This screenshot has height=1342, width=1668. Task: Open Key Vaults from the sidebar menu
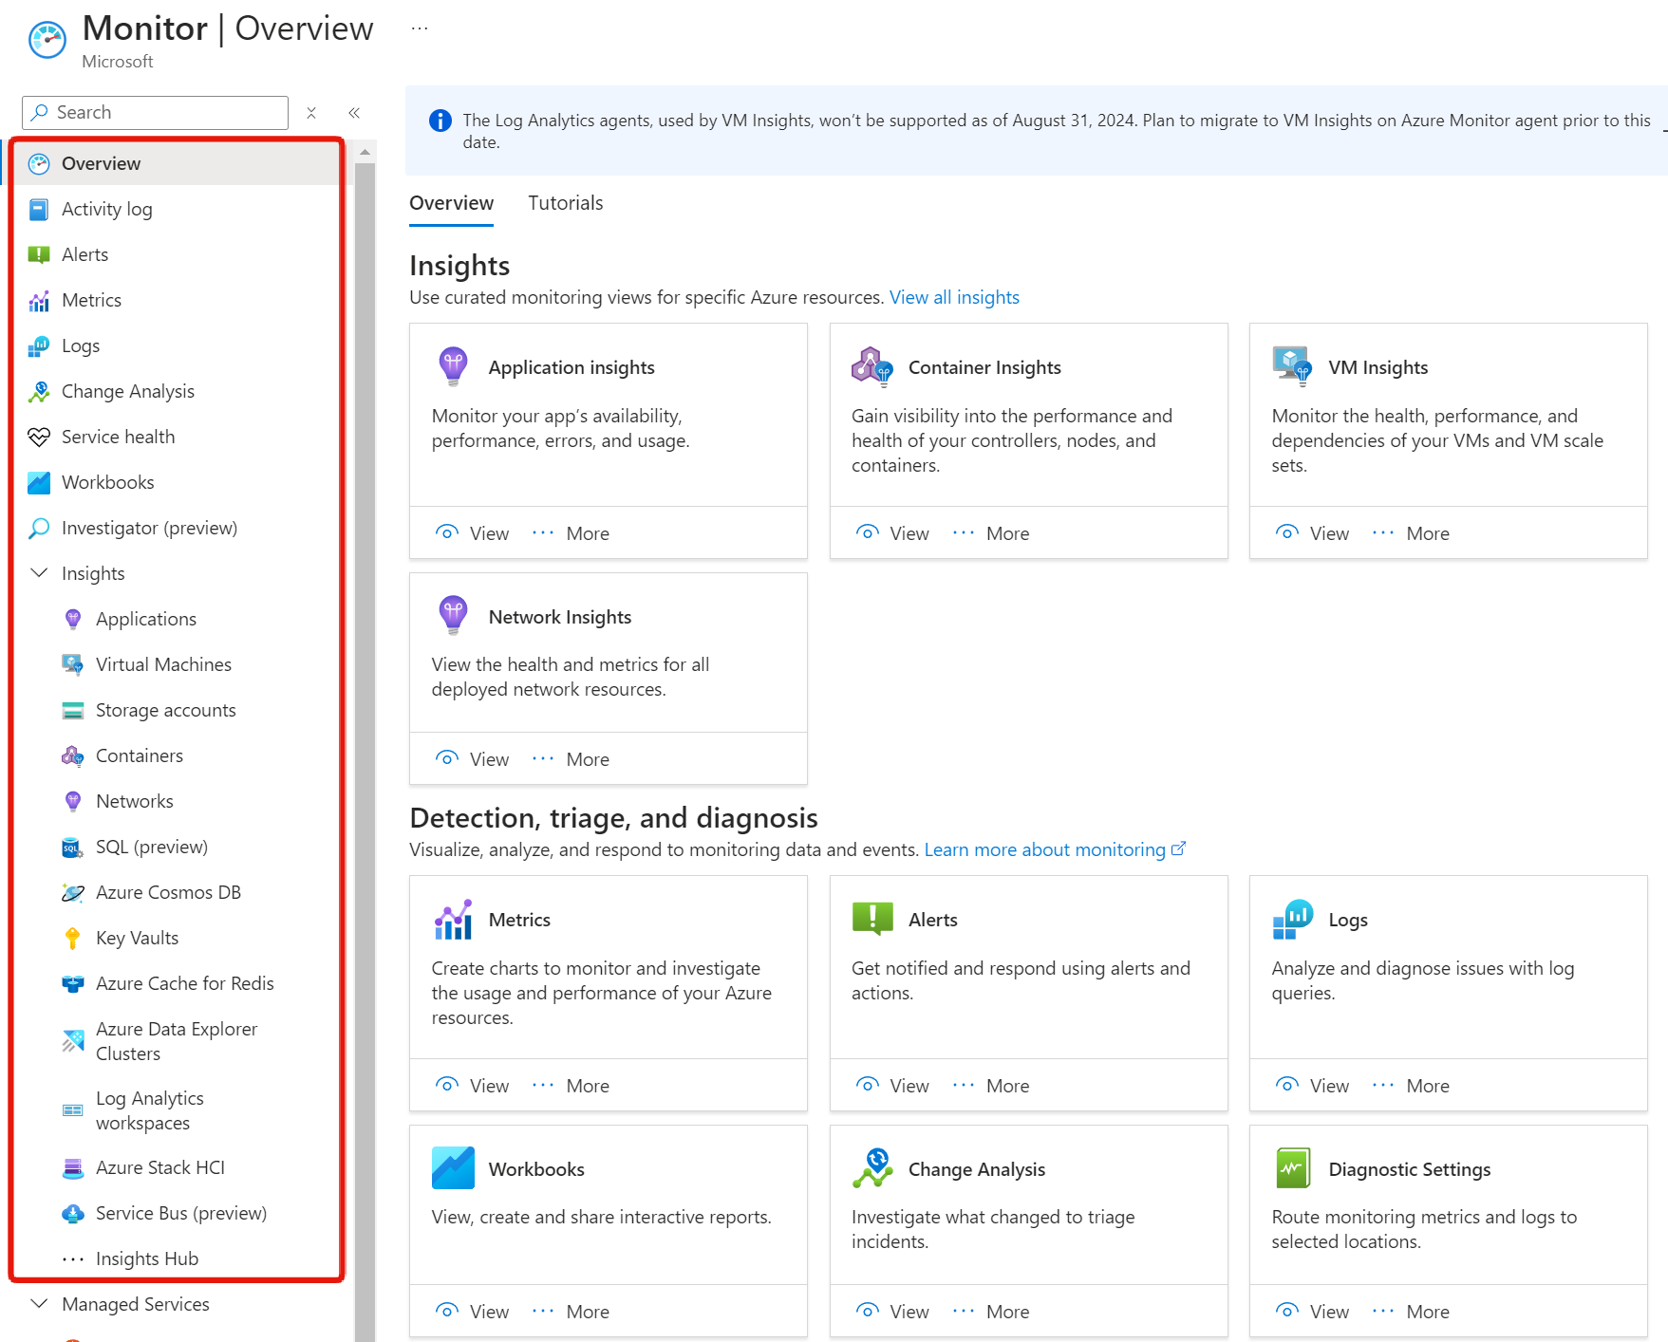(138, 938)
